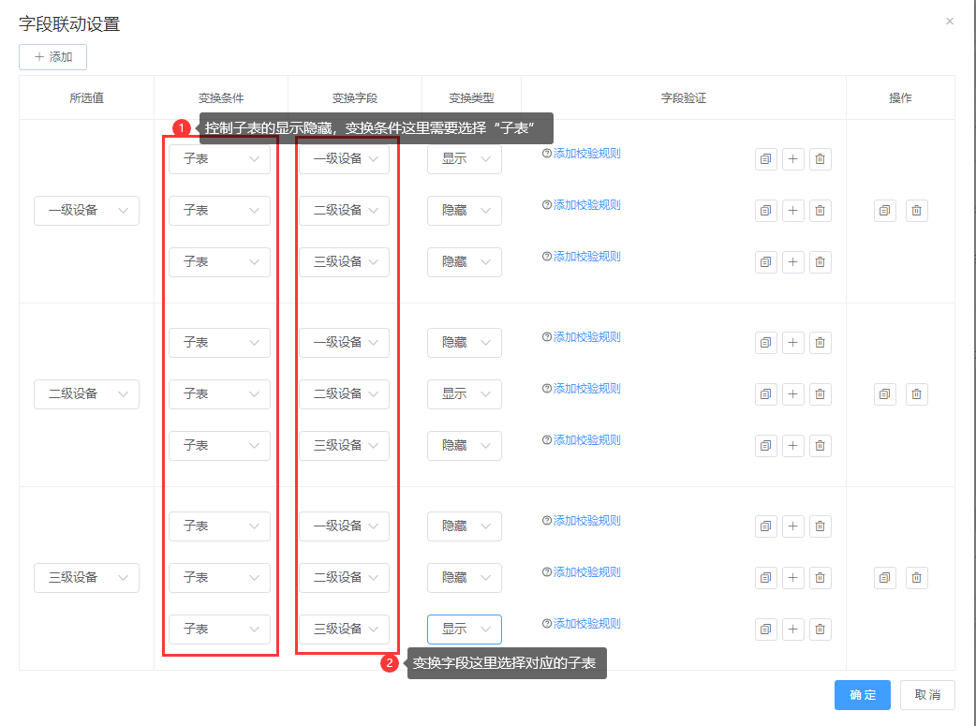The height and width of the screenshot is (726, 976).
Task: Click the copy icon in the first rule row of the 一级设备 group
Action: pos(766,159)
